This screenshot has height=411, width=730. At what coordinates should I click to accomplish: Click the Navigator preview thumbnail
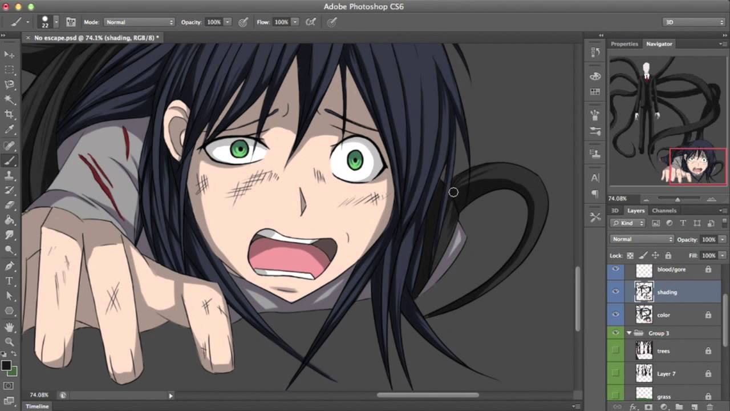pyautogui.click(x=668, y=120)
